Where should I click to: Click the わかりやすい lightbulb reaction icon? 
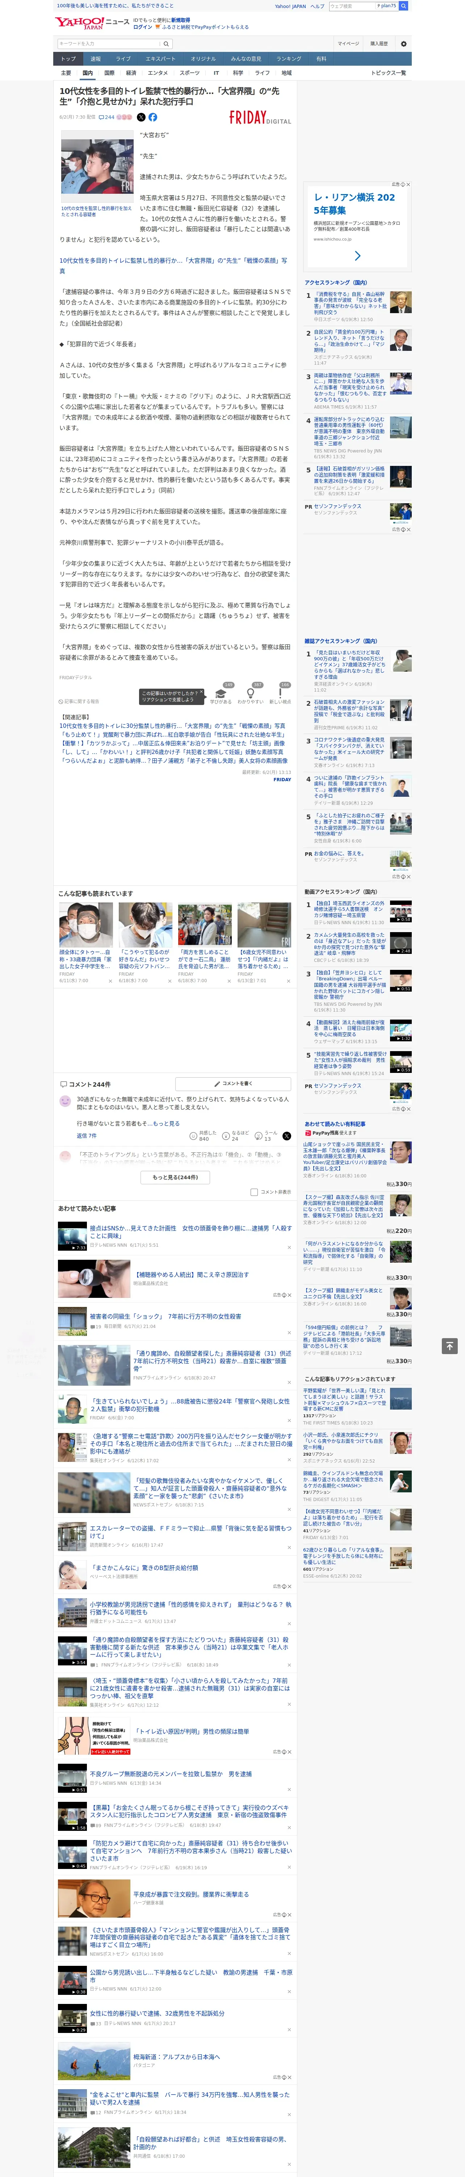click(x=251, y=694)
